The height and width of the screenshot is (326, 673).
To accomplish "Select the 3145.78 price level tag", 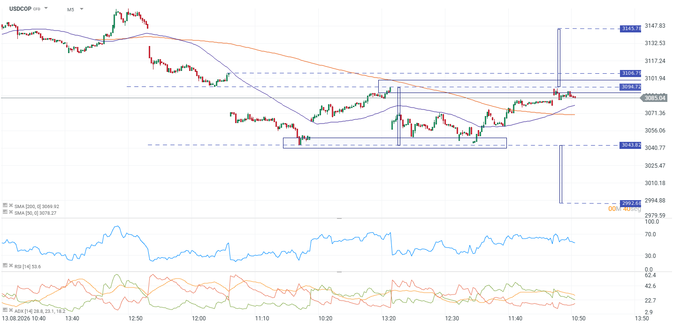I will point(630,29).
